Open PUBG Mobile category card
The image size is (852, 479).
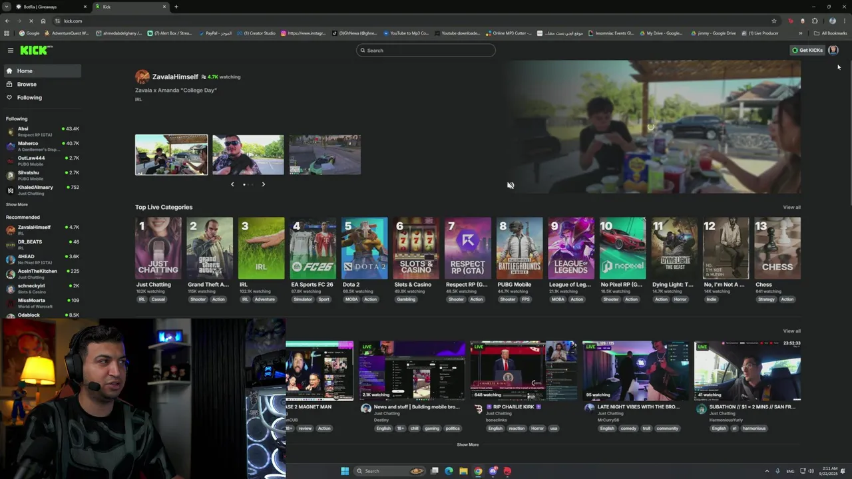[519, 248]
